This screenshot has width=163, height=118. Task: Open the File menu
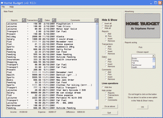pyautogui.click(x=3, y=7)
